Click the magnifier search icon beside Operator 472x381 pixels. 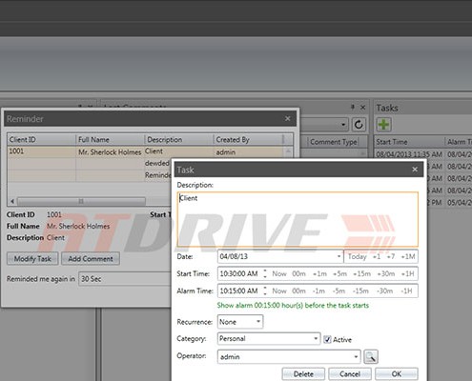pyautogui.click(x=371, y=357)
